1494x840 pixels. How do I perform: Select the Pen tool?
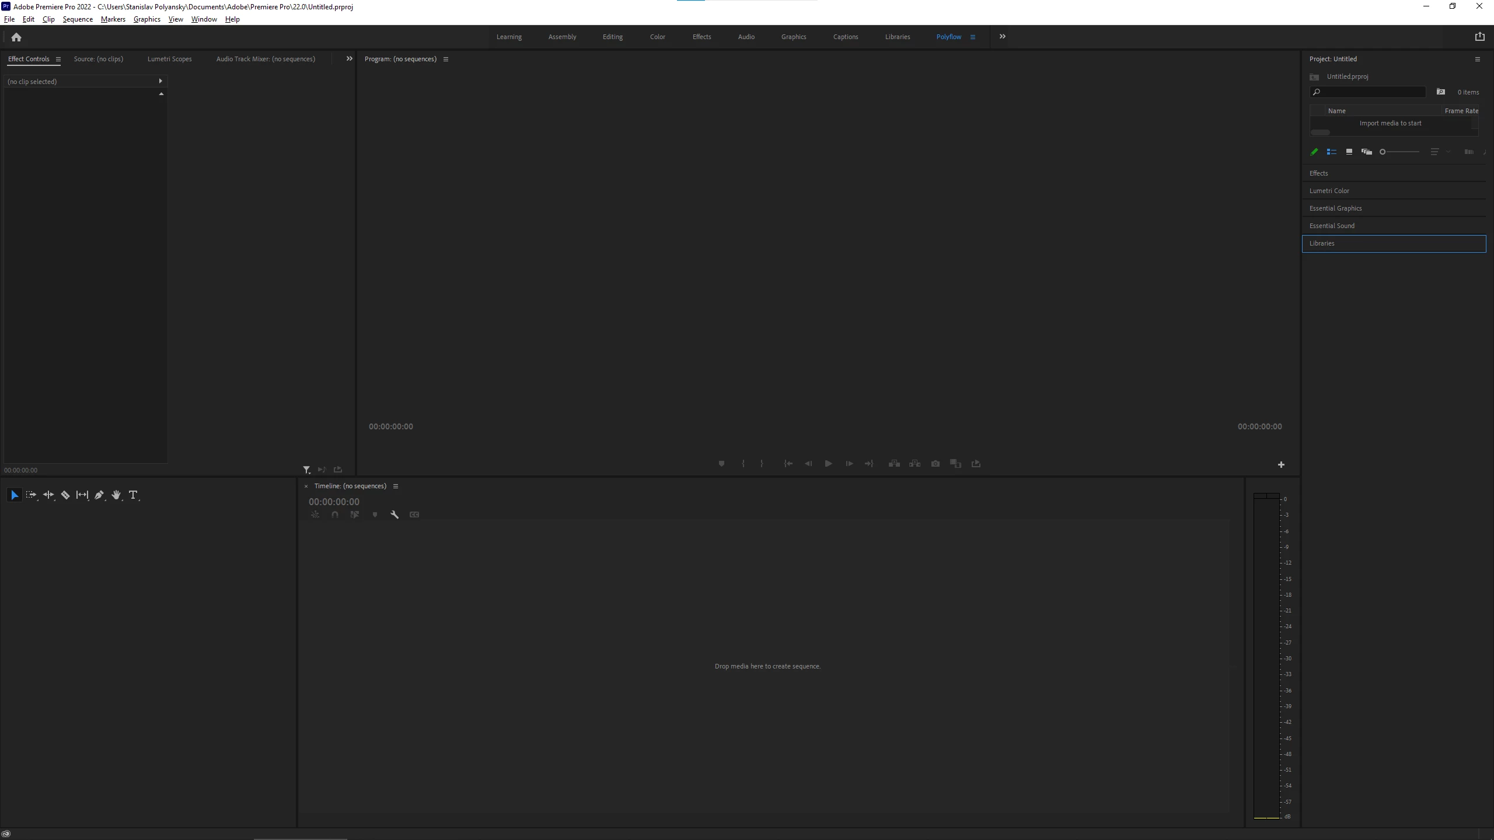point(99,495)
